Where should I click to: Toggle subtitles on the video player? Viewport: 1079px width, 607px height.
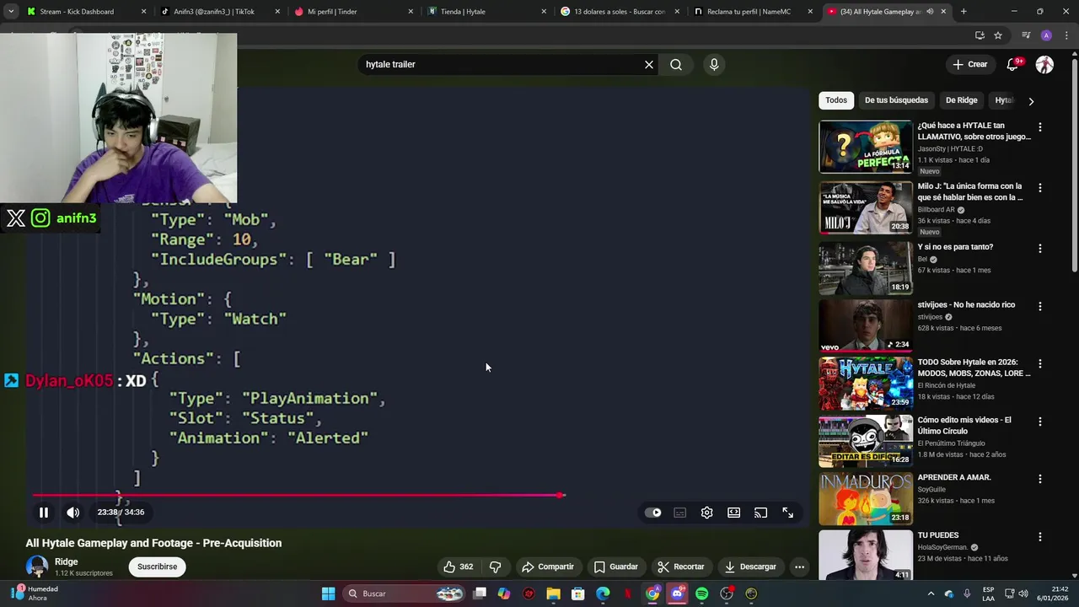[x=680, y=513]
